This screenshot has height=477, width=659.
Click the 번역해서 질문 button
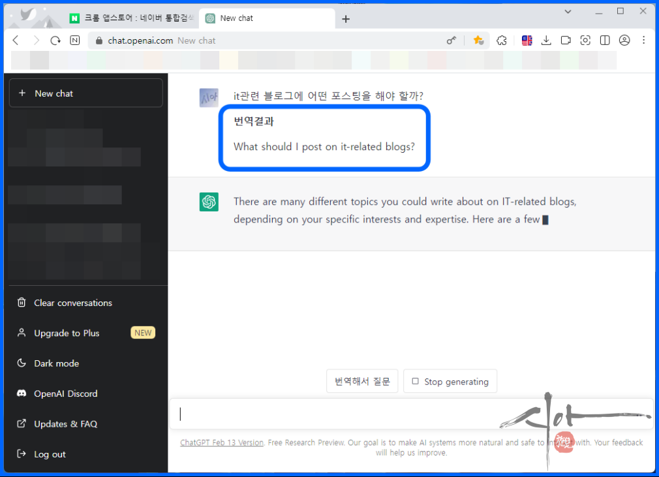[x=362, y=381]
